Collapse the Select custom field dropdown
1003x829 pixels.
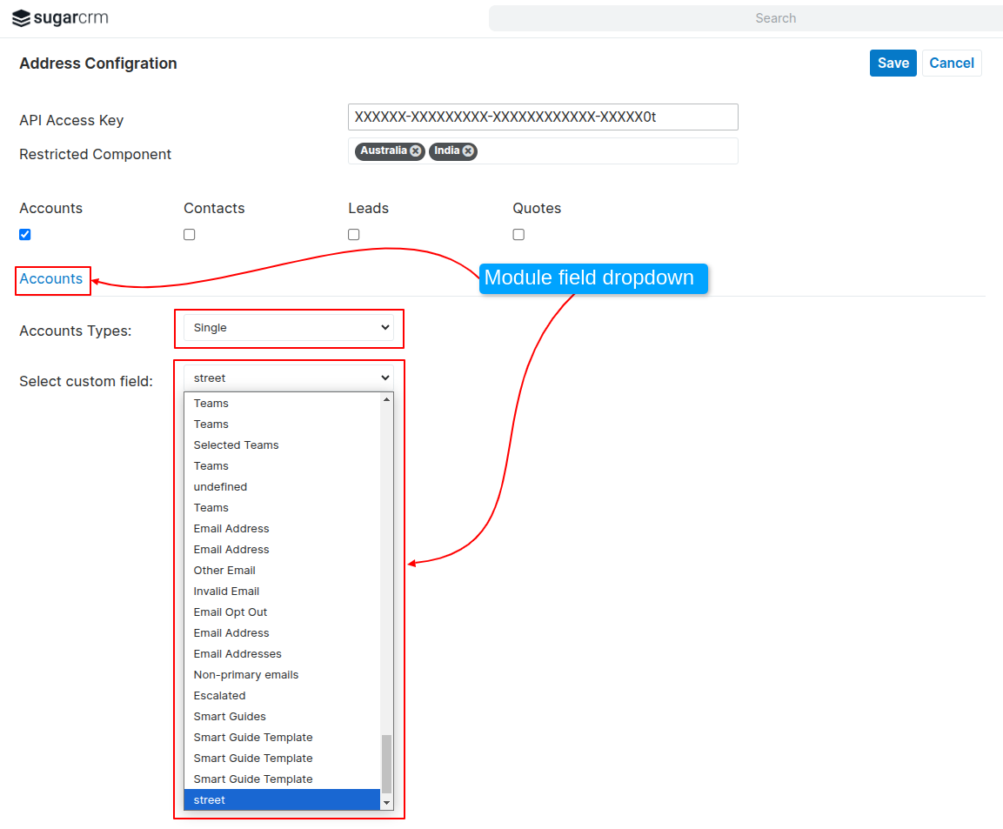pyautogui.click(x=289, y=378)
